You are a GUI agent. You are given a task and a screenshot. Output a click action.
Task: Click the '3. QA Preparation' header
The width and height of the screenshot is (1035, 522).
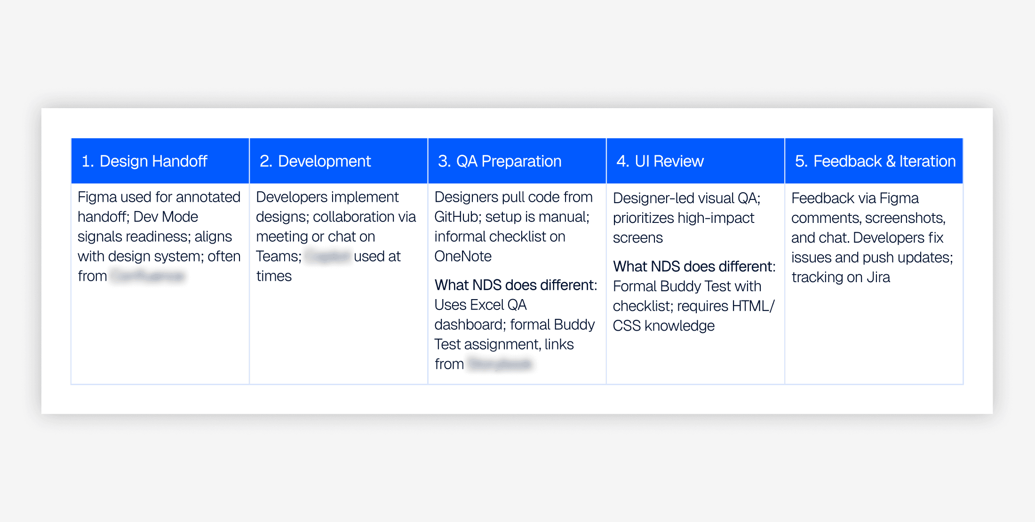500,161
